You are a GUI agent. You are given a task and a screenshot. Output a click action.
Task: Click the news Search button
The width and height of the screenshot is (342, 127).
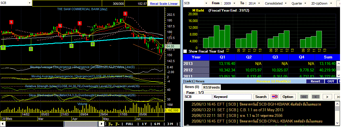pyautogui.click(x=261, y=97)
